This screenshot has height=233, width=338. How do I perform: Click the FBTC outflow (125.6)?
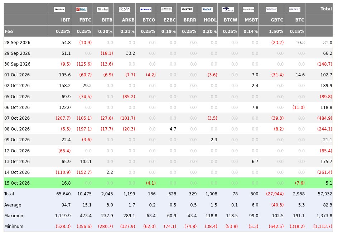pyautogui.click(x=84, y=64)
